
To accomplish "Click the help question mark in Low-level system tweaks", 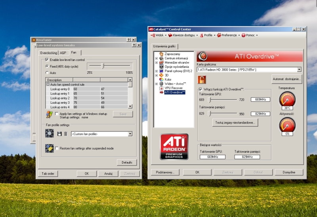I will (134, 45).
